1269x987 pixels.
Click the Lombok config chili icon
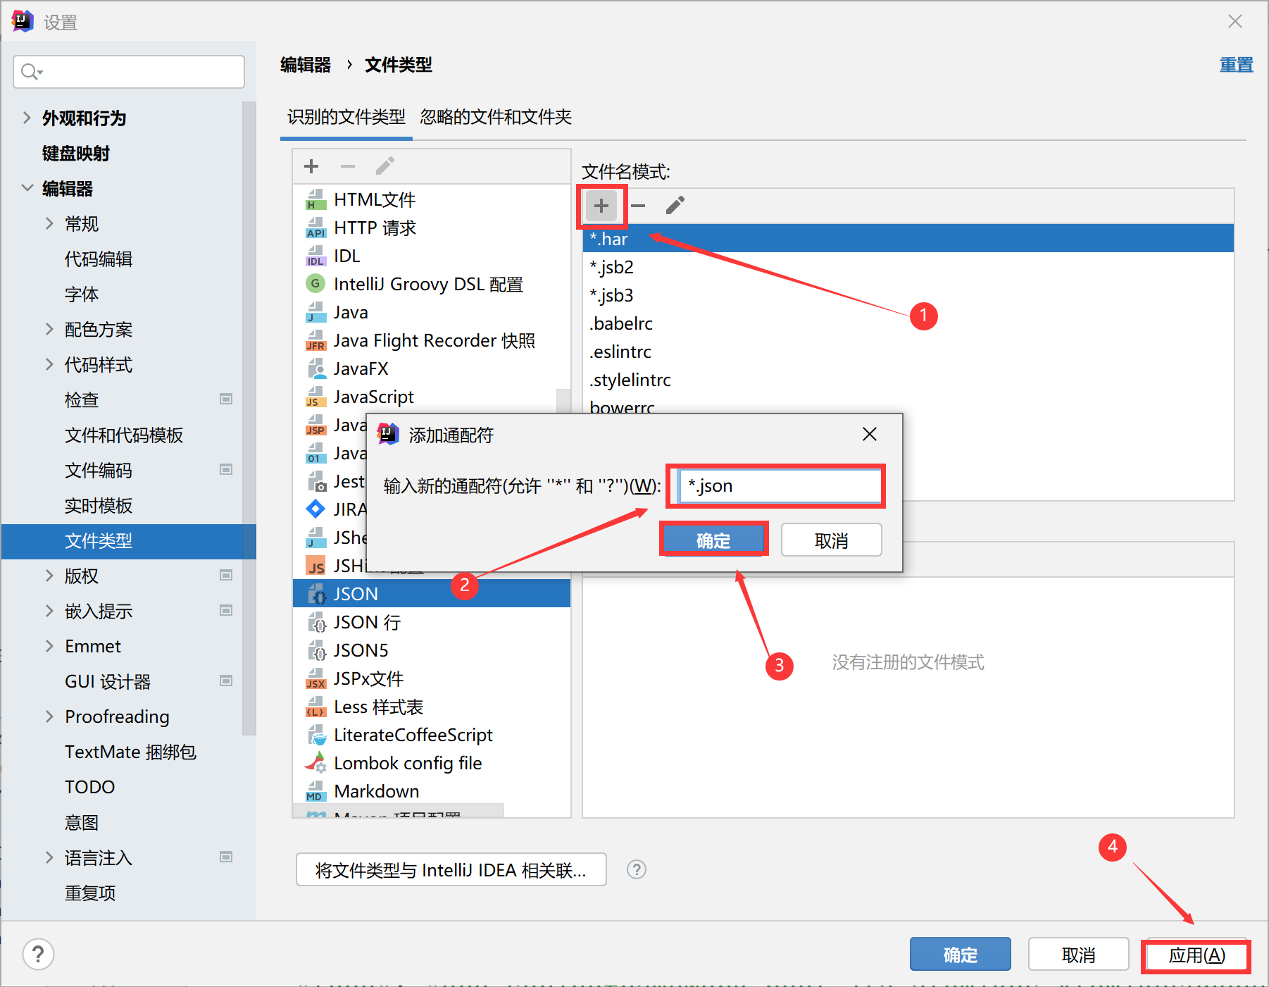coord(315,764)
